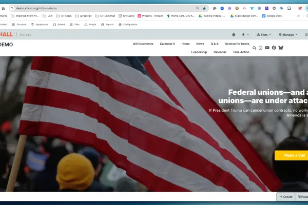The height and width of the screenshot is (205, 308).
Task: Open the Bluesky butterfly icon
Action: [x=281, y=48]
